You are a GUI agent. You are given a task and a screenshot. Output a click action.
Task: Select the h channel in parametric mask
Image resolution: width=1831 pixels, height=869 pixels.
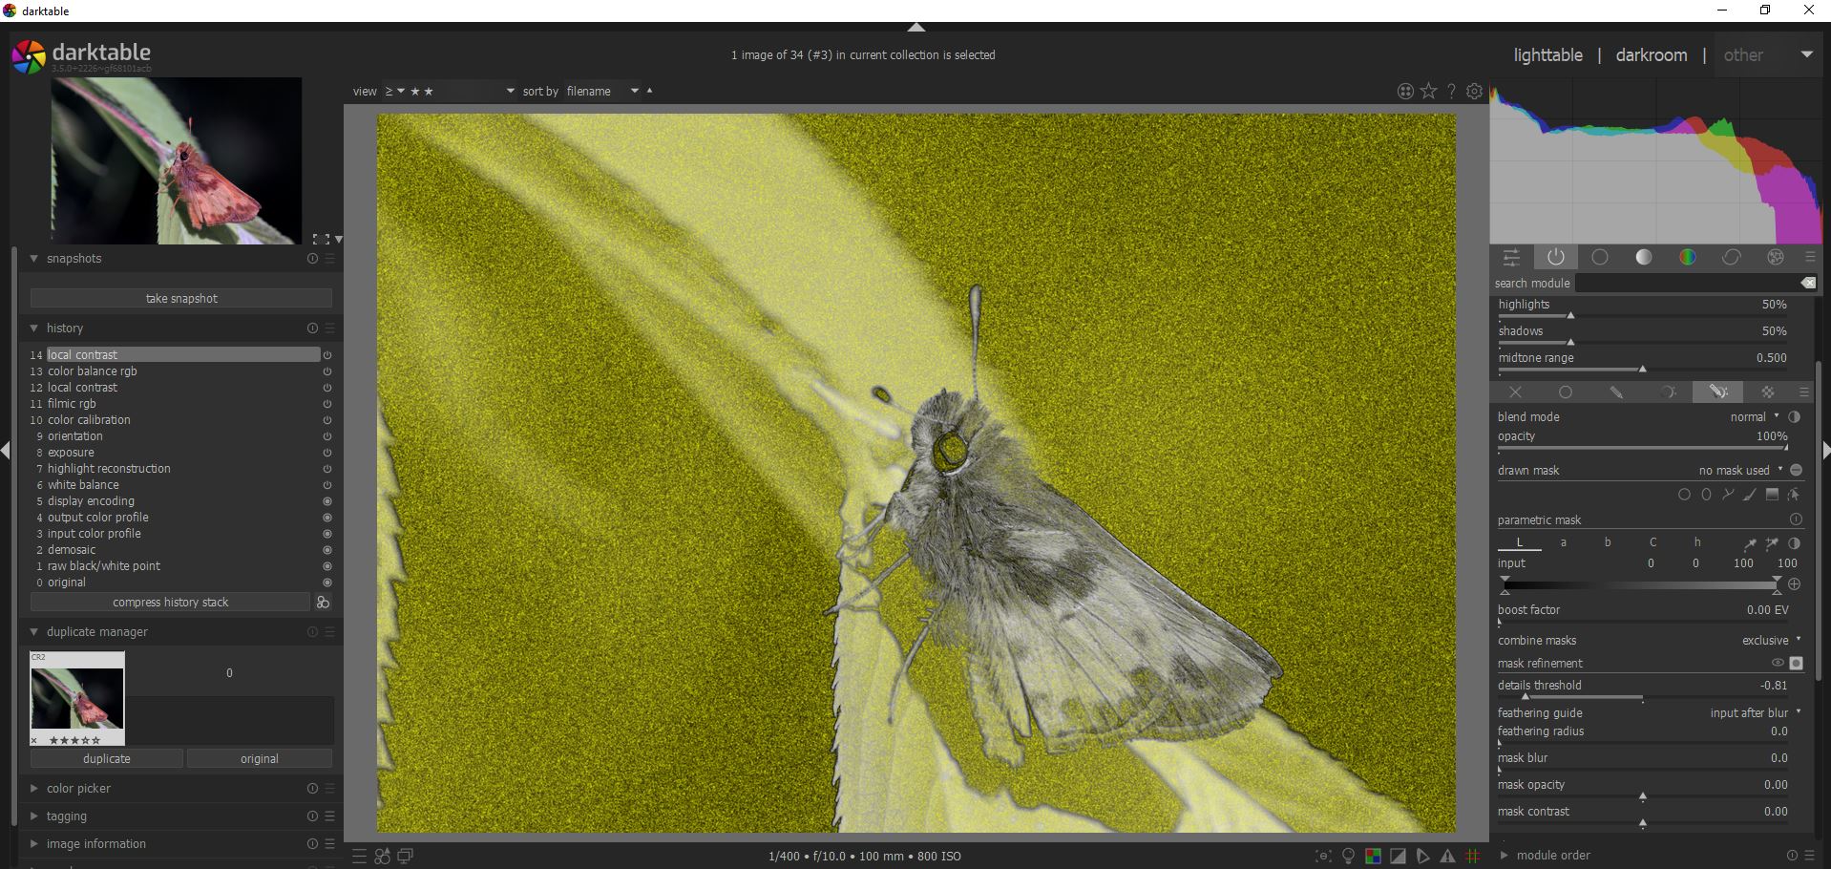coord(1698,542)
